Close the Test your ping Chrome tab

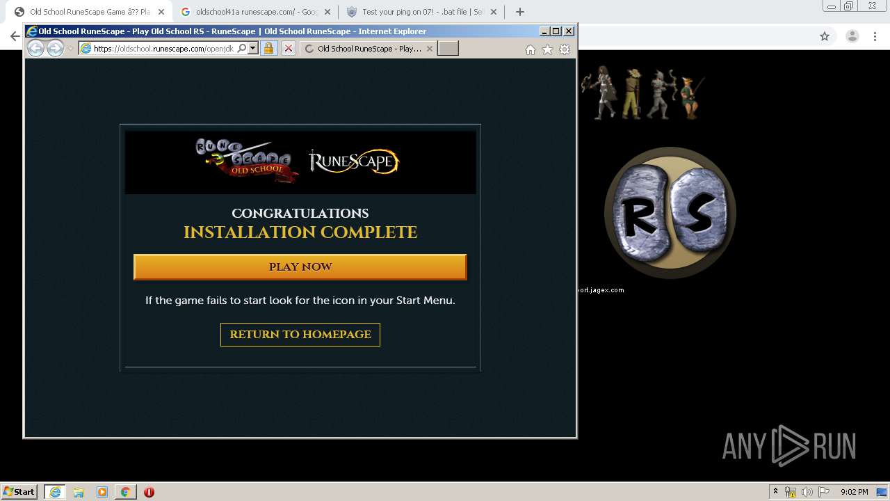(x=494, y=12)
